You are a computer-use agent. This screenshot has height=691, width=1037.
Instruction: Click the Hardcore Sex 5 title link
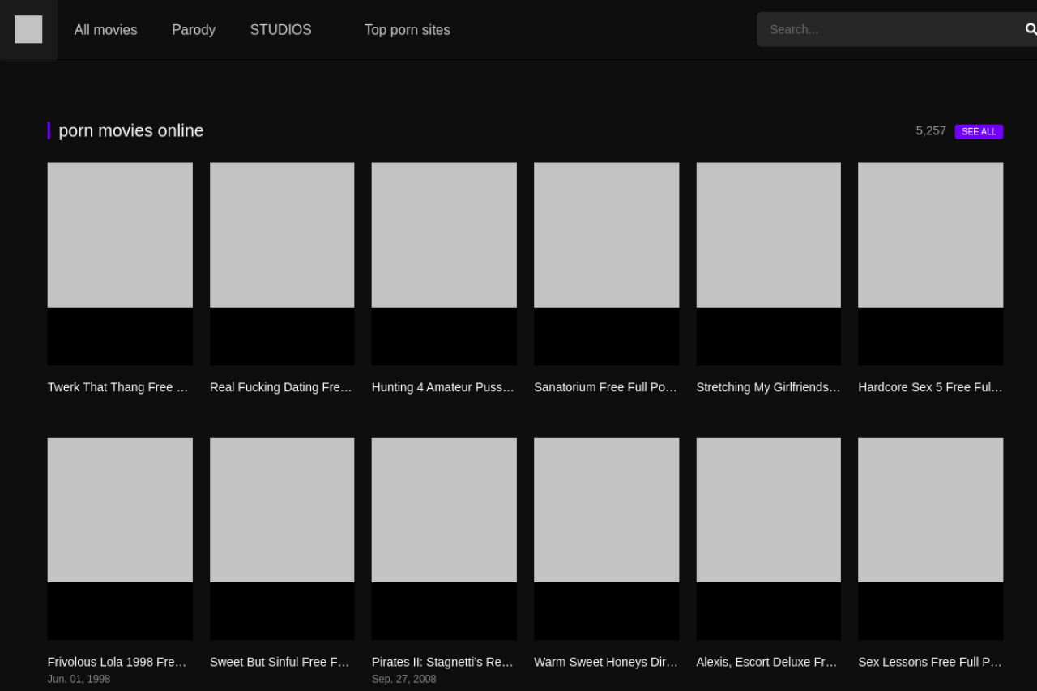click(930, 387)
